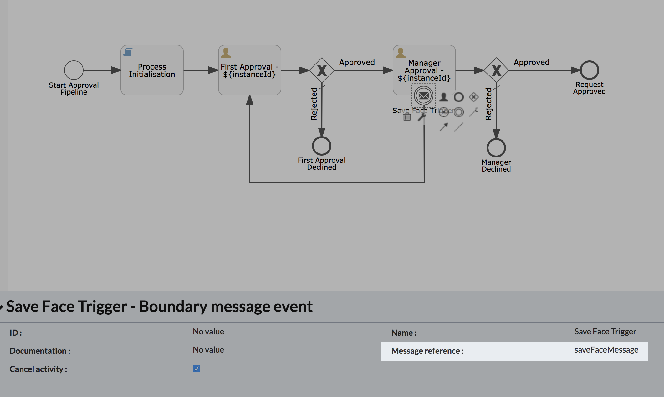Viewport: 664px width, 397px height.
Task: Add an exclusive gateway from quick menu
Action: point(474,97)
